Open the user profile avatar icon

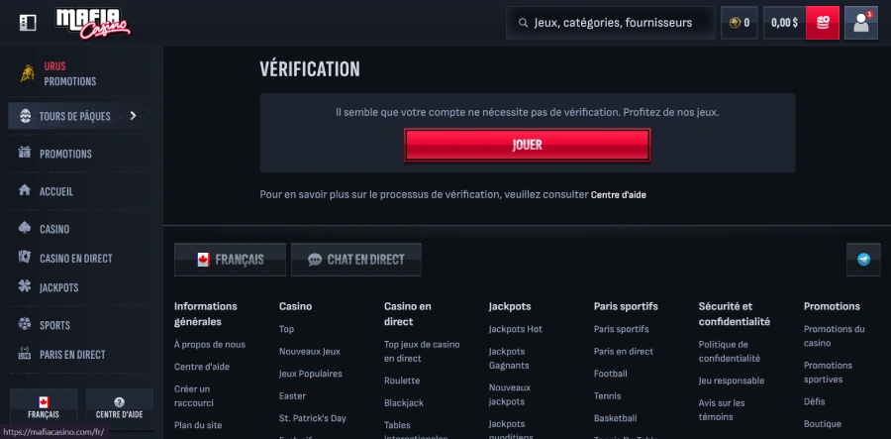pyautogui.click(x=861, y=23)
